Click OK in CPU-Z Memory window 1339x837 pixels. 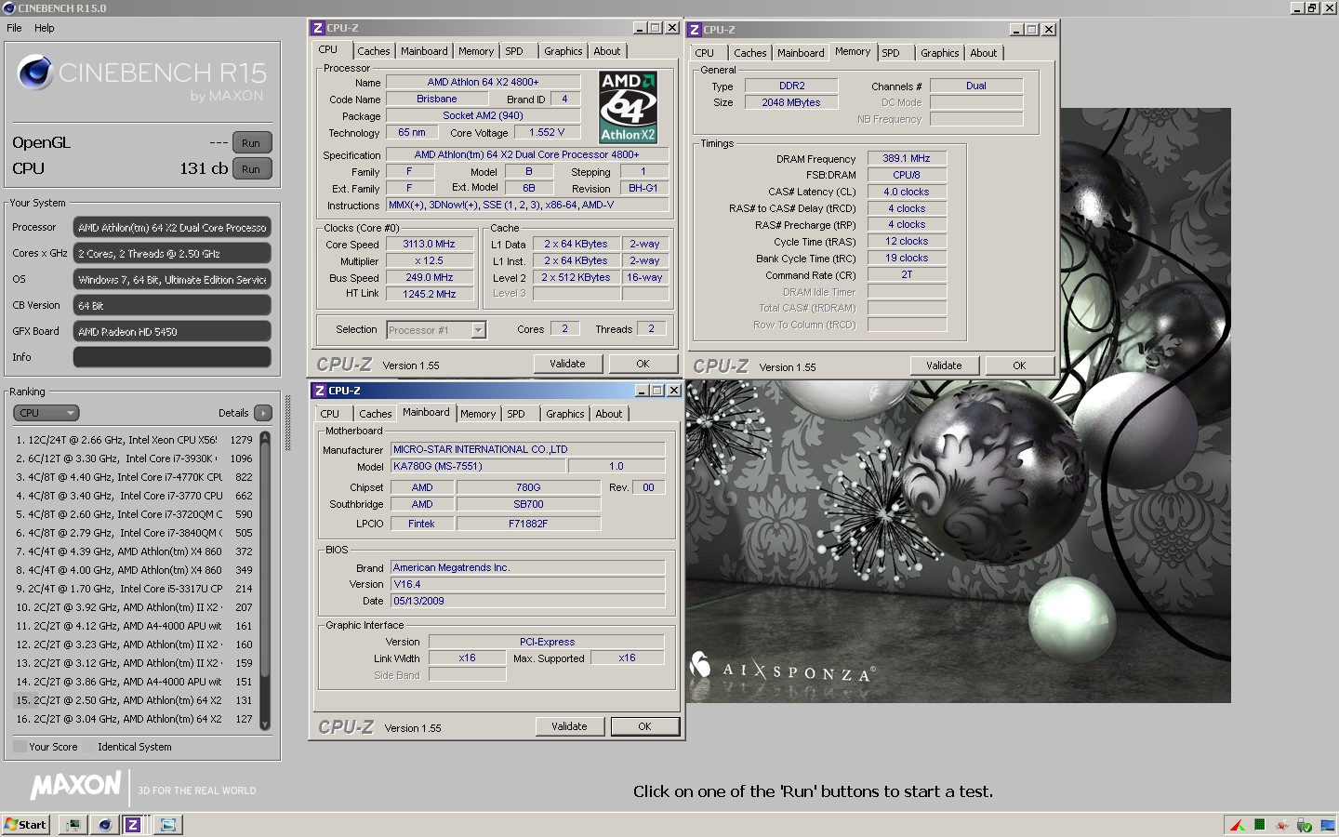1019,365
